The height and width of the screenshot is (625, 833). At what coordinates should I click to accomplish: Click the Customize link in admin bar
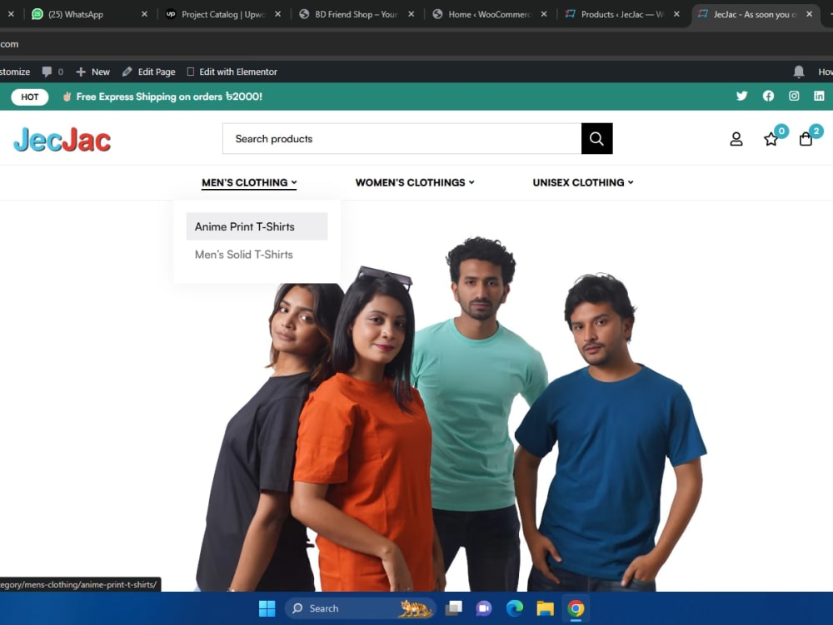tap(15, 72)
